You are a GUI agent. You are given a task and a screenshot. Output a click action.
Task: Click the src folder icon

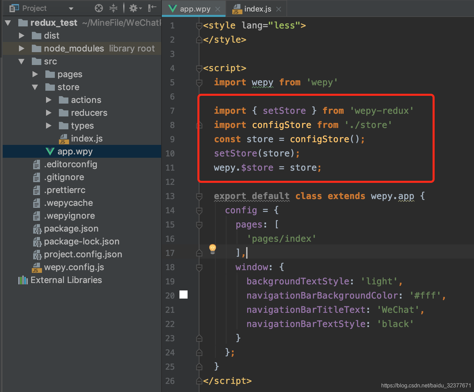click(37, 61)
